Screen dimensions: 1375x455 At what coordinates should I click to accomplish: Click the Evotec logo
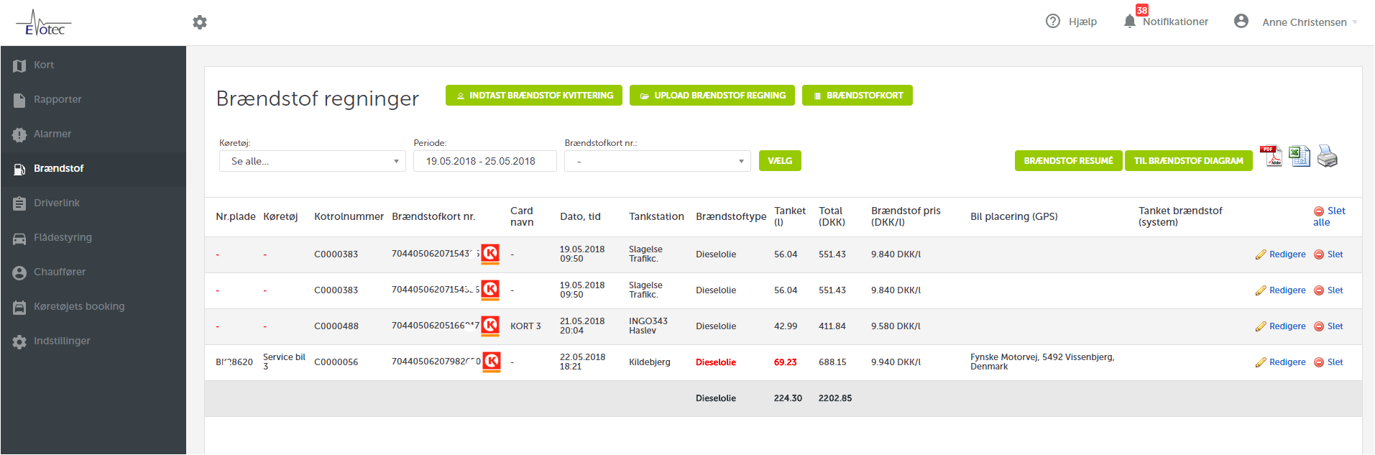(44, 23)
